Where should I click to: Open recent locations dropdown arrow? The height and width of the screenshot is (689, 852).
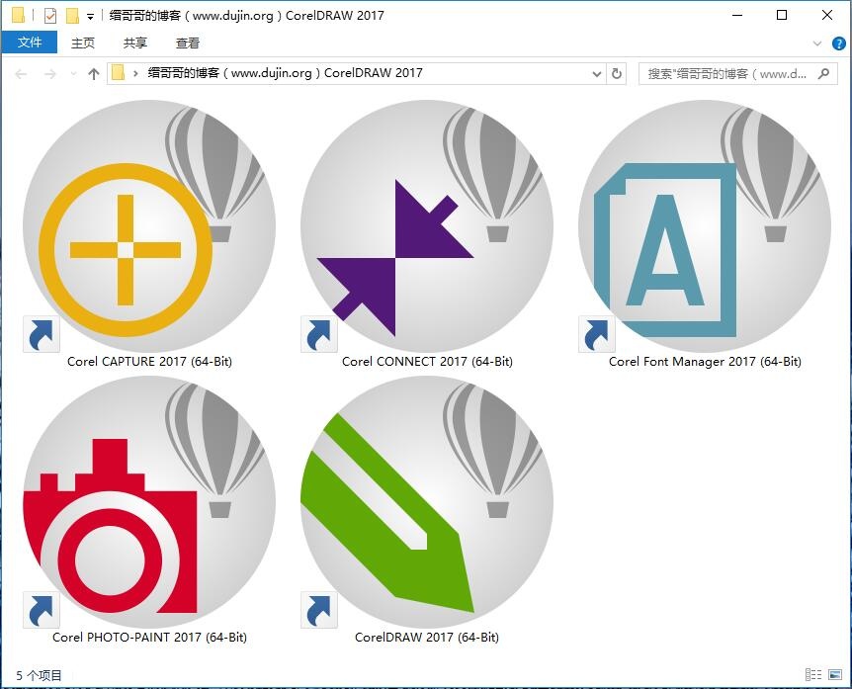click(73, 74)
